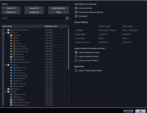Click the green Hi Strings color strip

click(12, 89)
